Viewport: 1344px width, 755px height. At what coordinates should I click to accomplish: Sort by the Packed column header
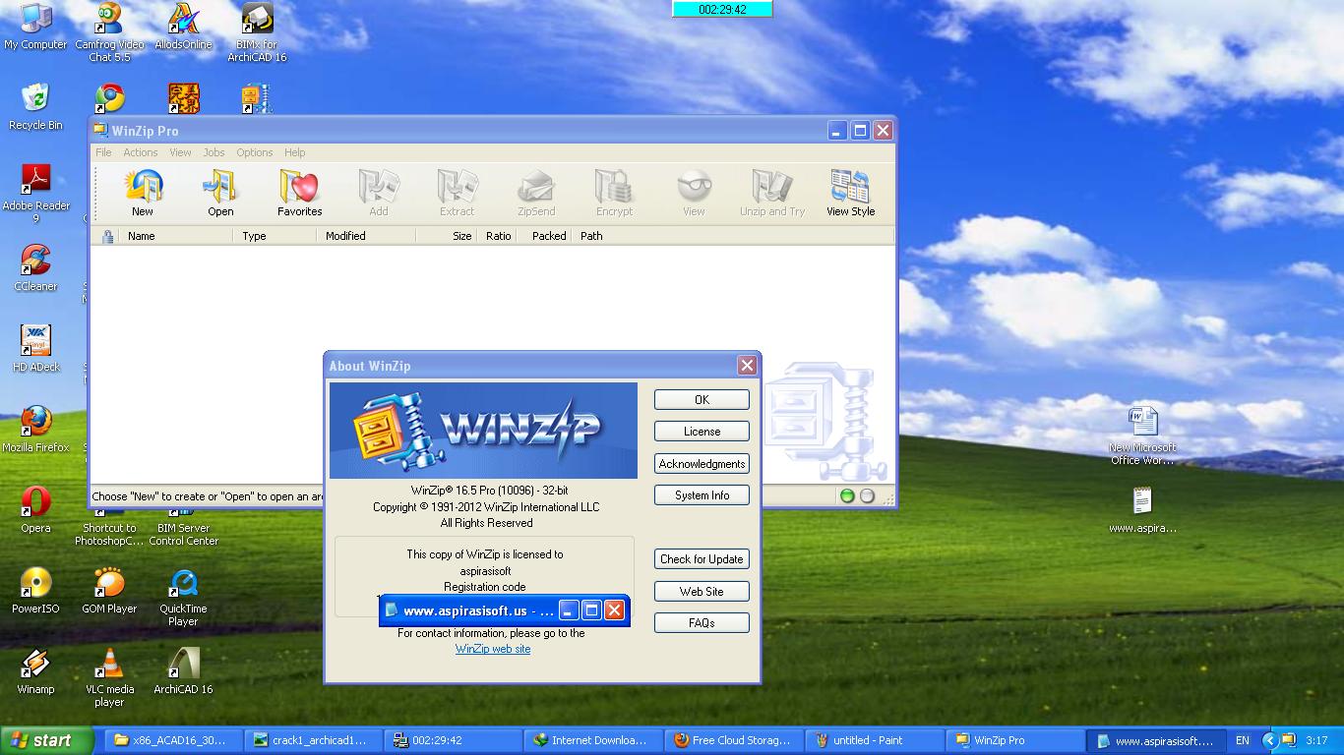click(545, 236)
